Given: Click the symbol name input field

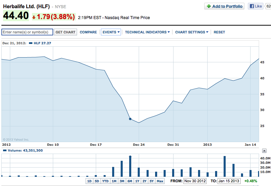Looking at the screenshot, I should point(27,32).
